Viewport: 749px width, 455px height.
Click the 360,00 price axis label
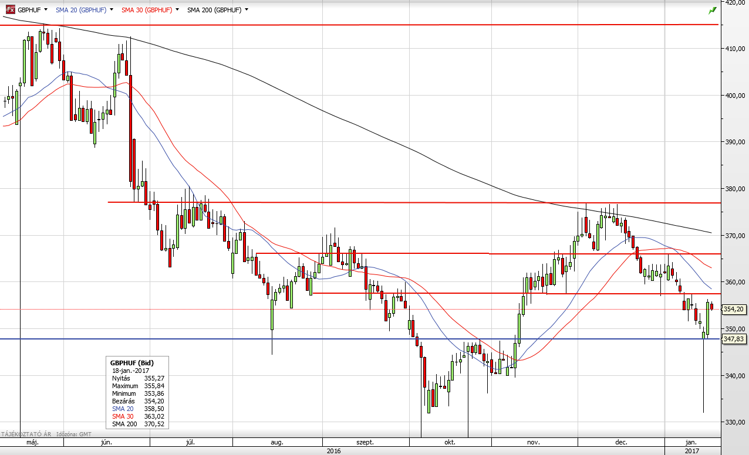tap(735, 282)
